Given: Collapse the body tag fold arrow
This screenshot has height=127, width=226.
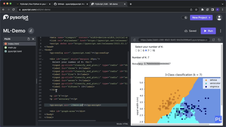Looking at the screenshot, I should point(43,50).
